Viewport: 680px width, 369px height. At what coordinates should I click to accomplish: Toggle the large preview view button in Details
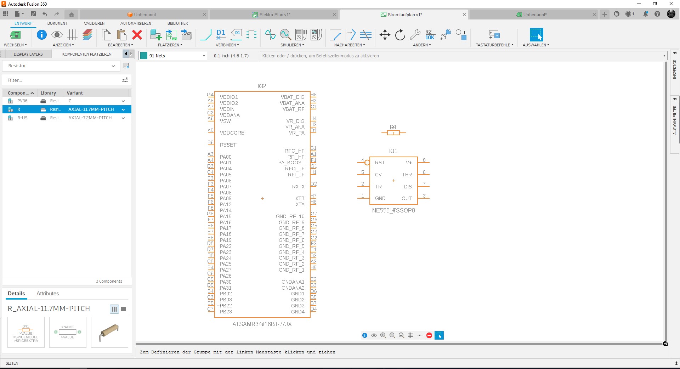124,309
